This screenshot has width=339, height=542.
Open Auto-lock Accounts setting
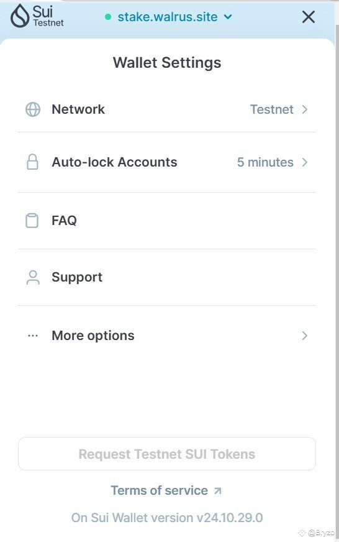(x=167, y=162)
